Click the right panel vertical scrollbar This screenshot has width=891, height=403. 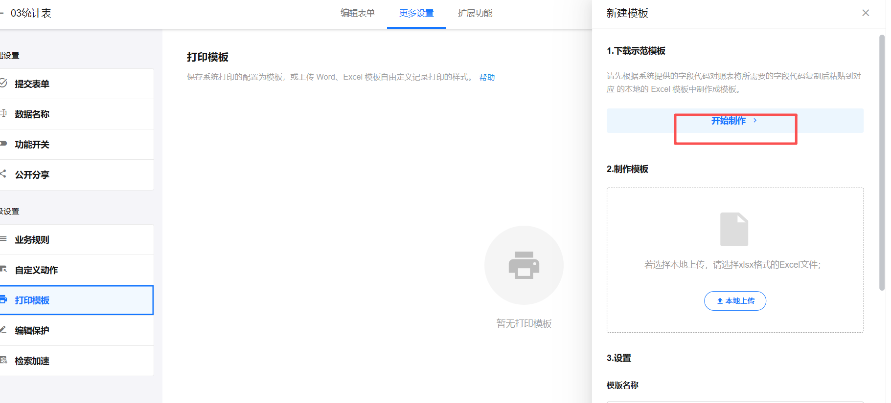click(882, 161)
